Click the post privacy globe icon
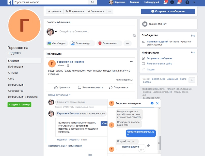 pos(68,66)
